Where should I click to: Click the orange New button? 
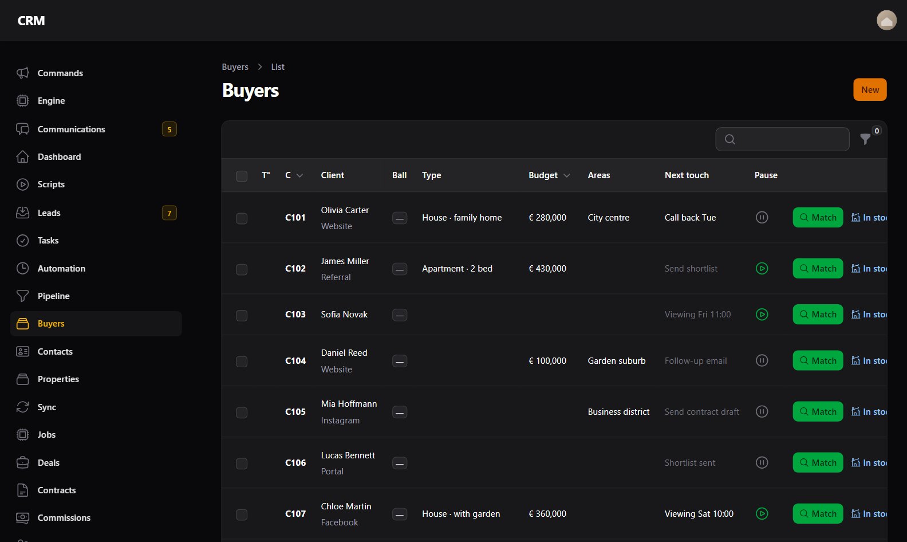870,89
